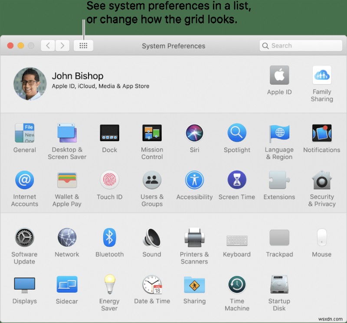
Task: Click 'Apple ID, iCloud, Media & App Store' text
Action: point(101,86)
